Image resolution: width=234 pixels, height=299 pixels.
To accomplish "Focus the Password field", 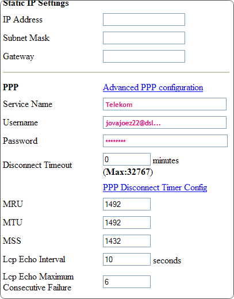I will pos(165,141).
